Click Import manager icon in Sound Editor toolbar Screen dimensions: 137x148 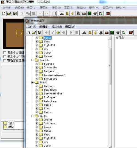point(123,33)
